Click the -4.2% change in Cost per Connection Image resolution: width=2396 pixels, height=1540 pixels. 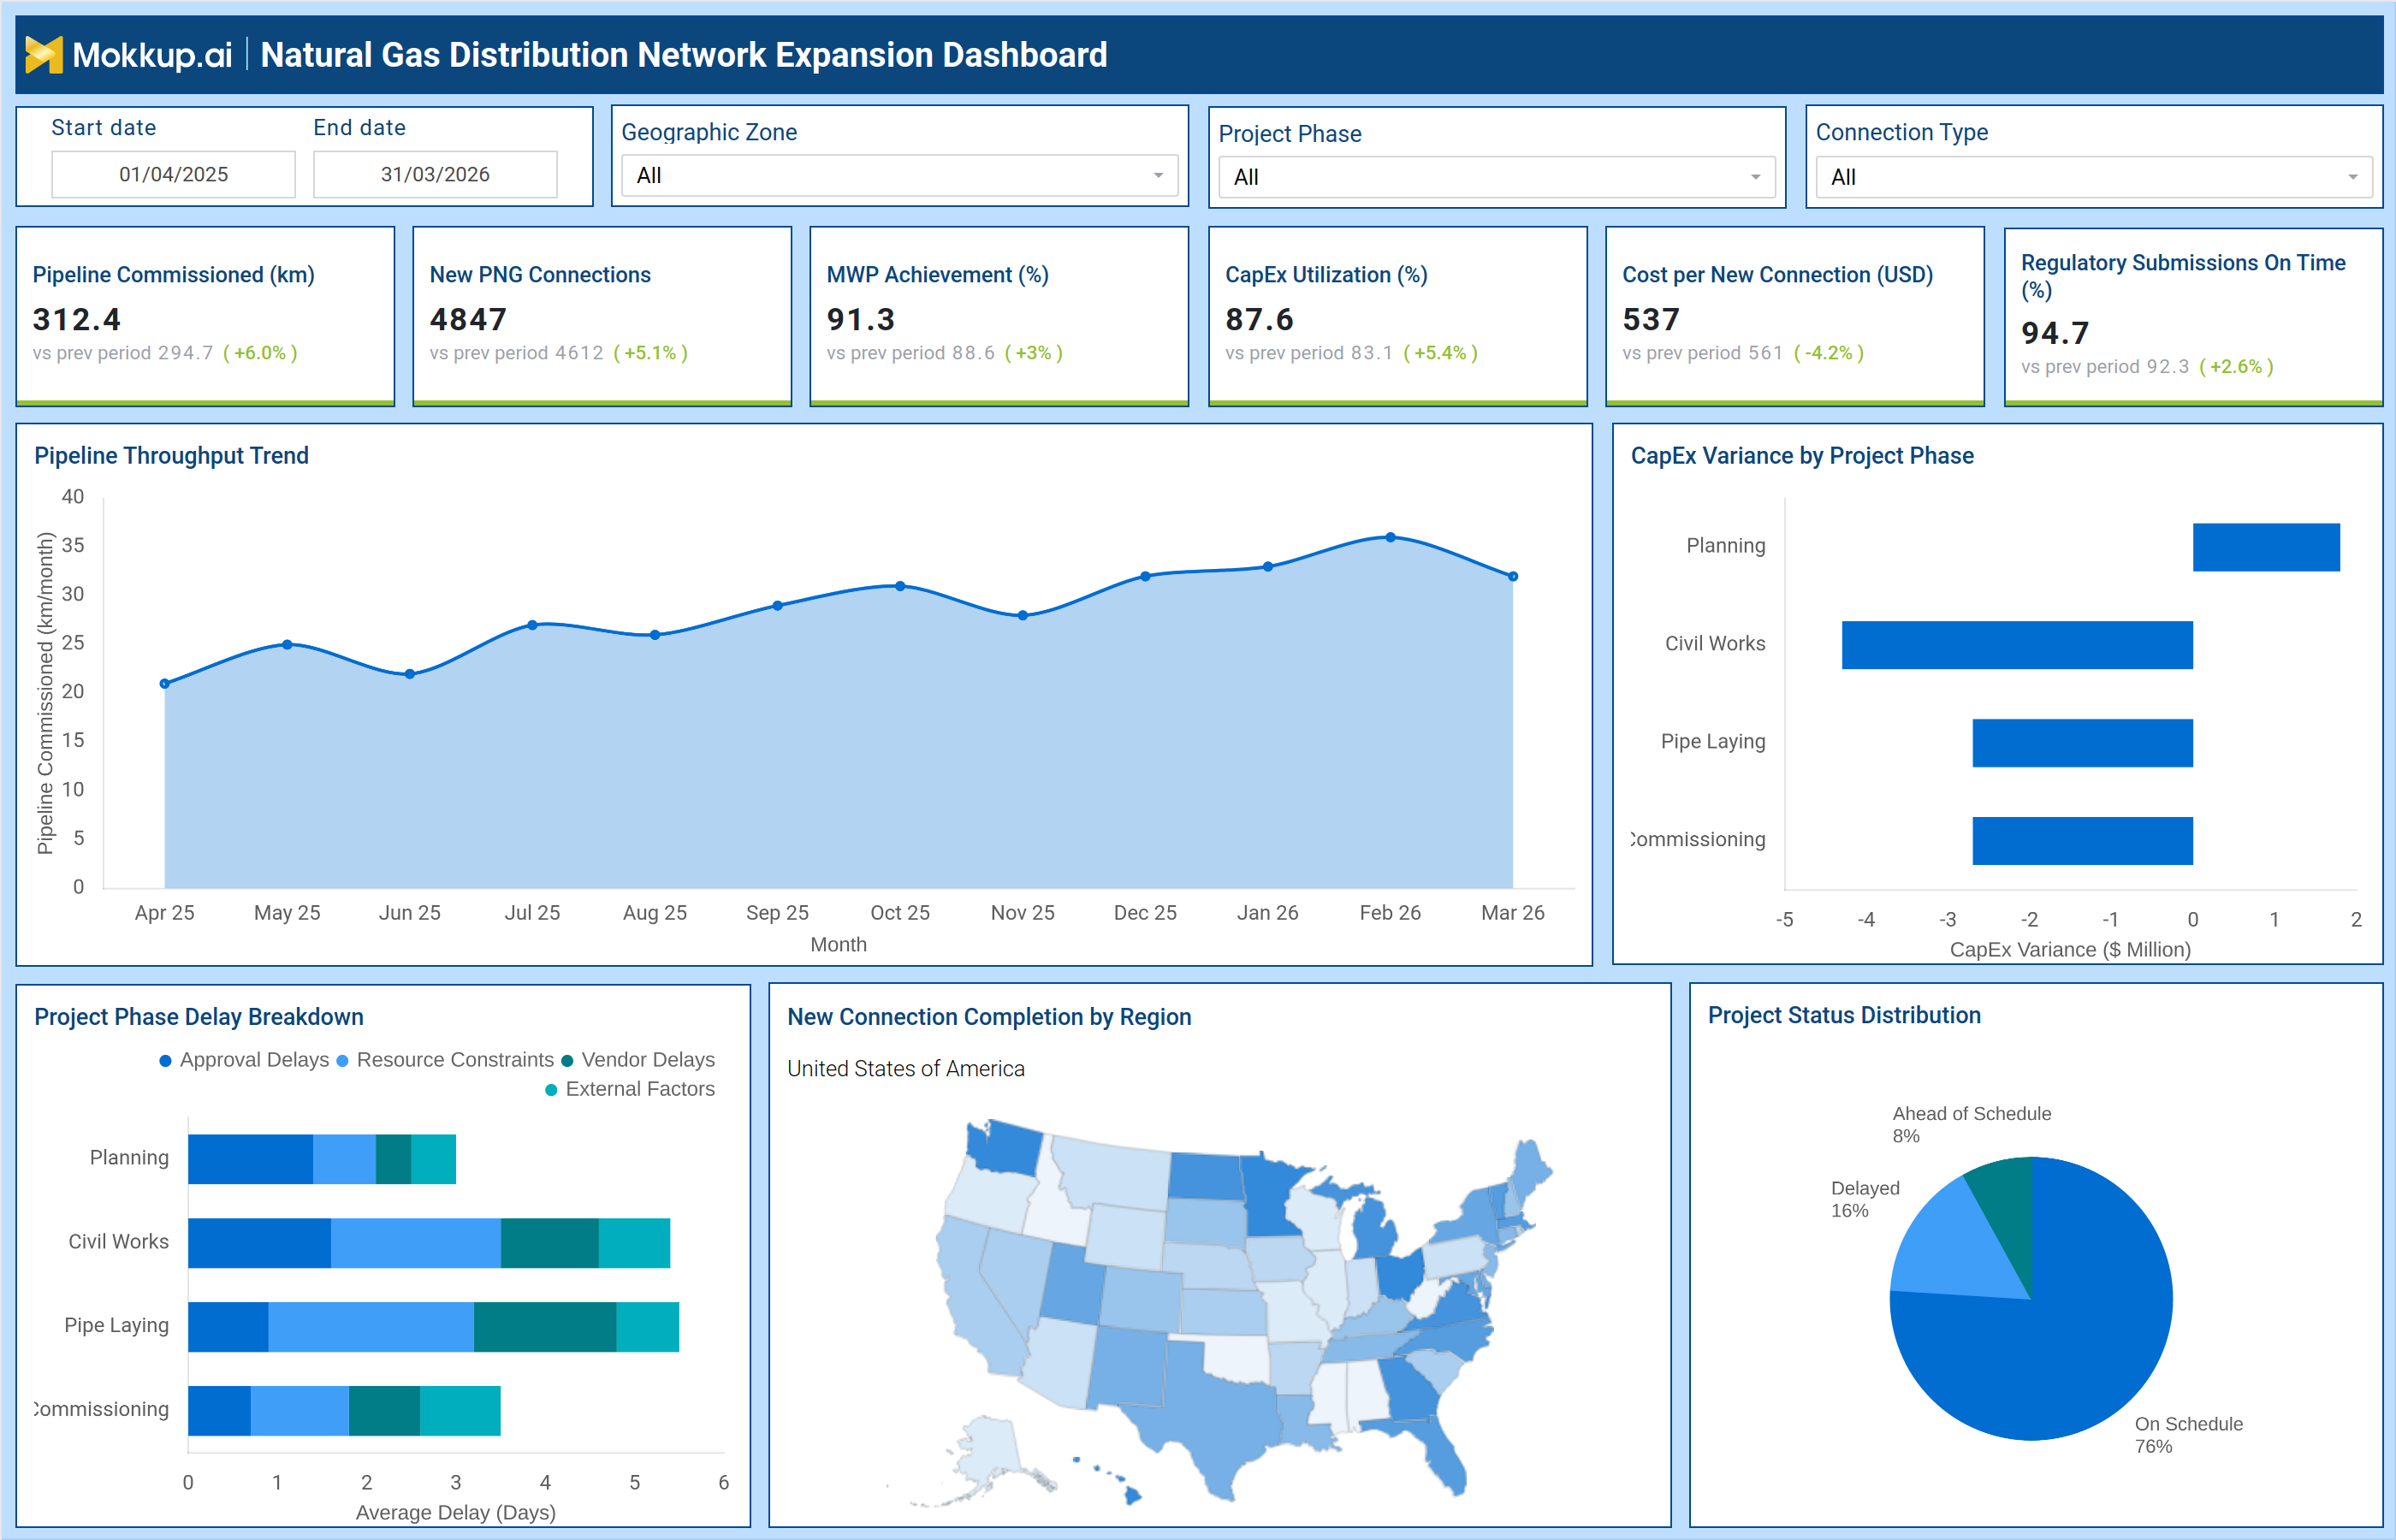1829,353
